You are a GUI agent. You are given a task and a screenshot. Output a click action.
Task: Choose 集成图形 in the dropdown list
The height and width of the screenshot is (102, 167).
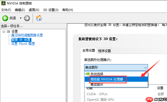(x=116, y=85)
